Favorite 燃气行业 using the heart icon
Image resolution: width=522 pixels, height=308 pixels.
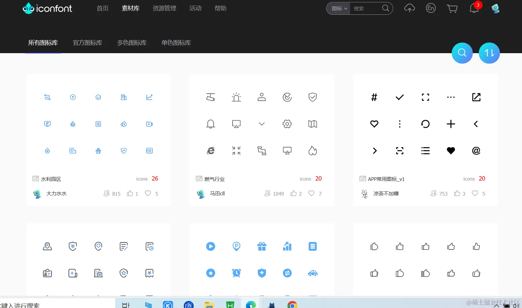click(x=311, y=193)
